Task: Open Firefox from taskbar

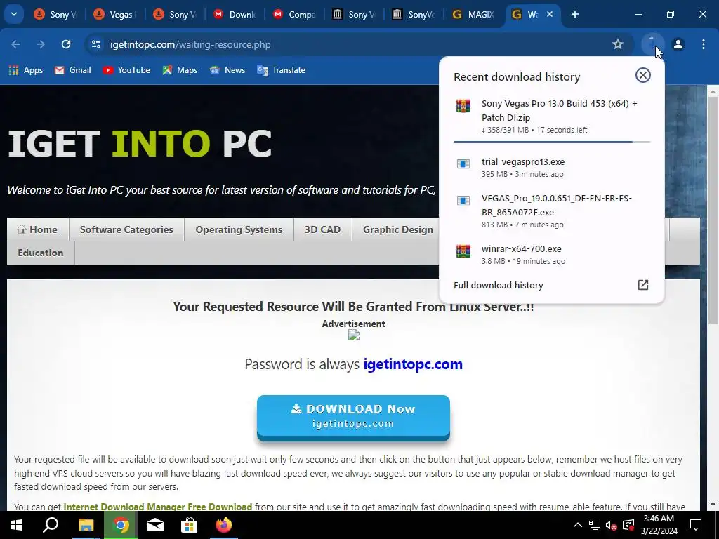Action: coord(224,525)
